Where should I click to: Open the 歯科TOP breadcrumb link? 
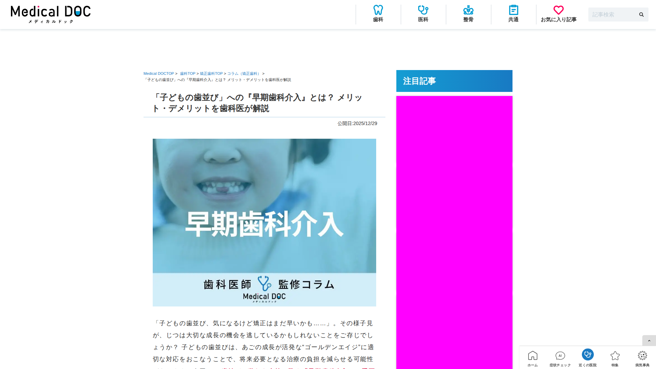[188, 73]
